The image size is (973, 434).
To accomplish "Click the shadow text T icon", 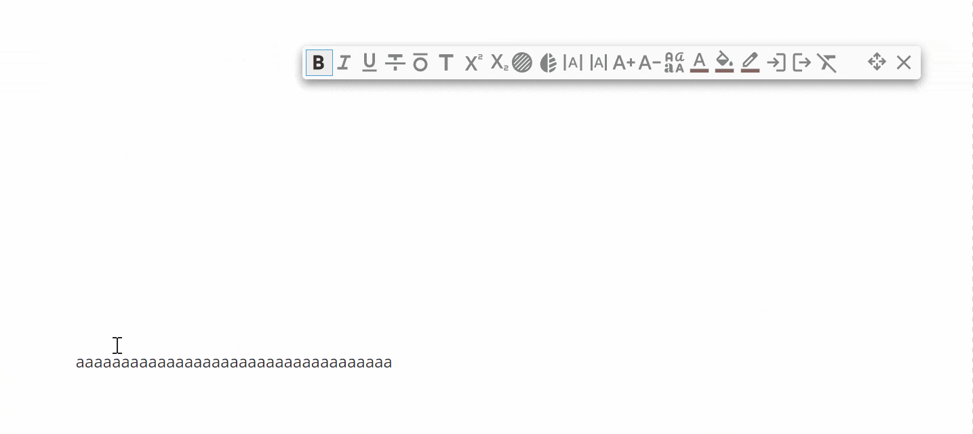I will pos(445,63).
